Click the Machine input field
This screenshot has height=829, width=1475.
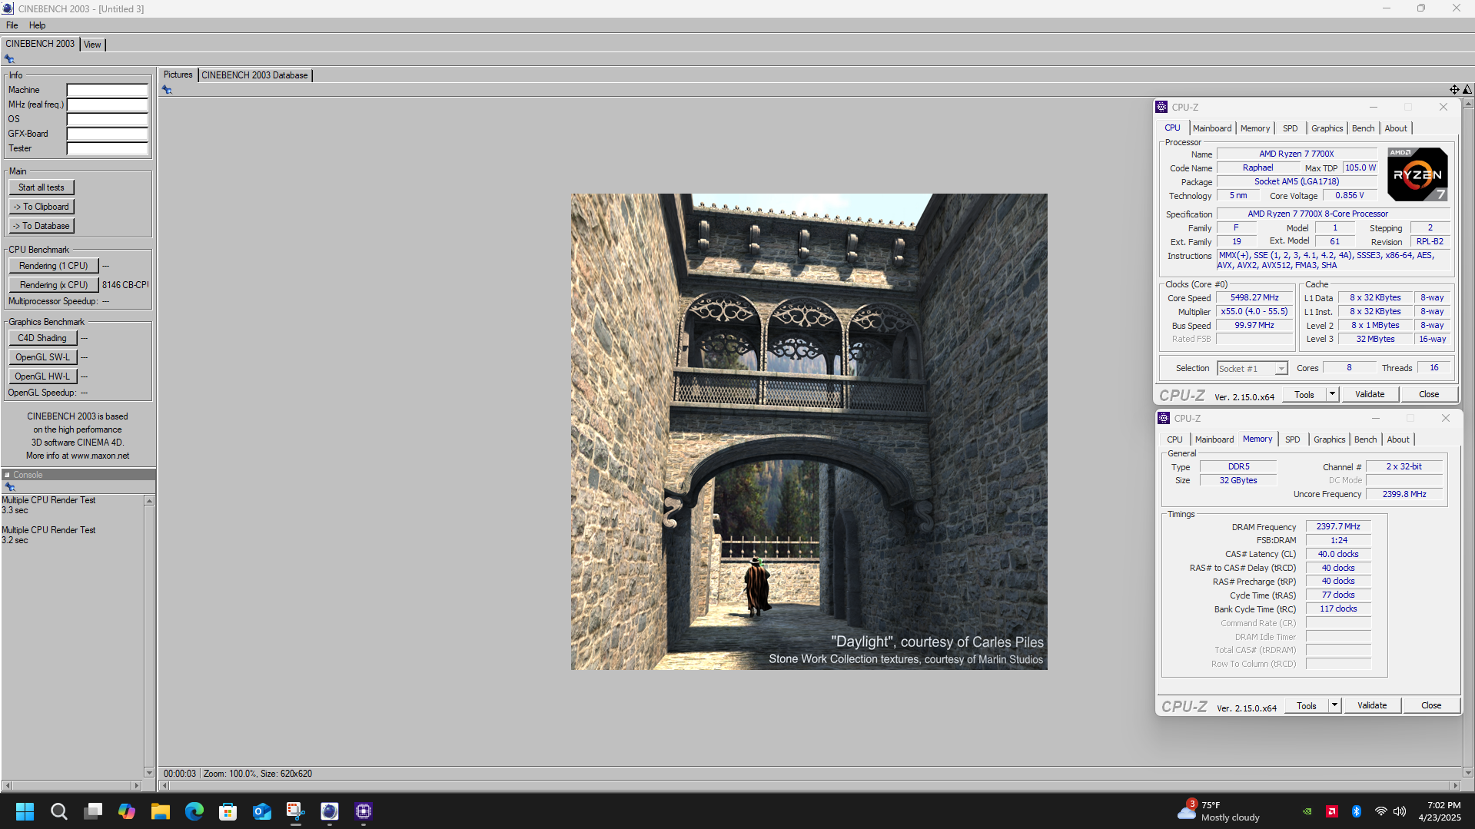[x=107, y=90]
